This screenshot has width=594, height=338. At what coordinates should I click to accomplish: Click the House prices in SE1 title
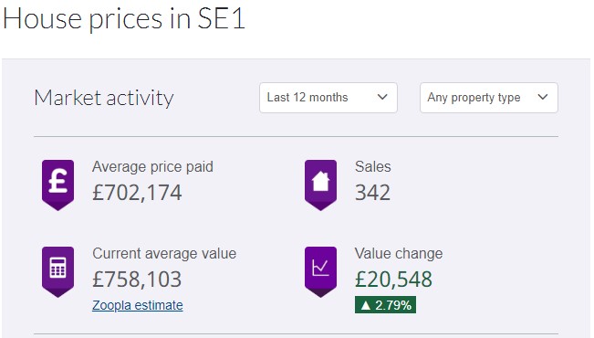pyautogui.click(x=124, y=18)
